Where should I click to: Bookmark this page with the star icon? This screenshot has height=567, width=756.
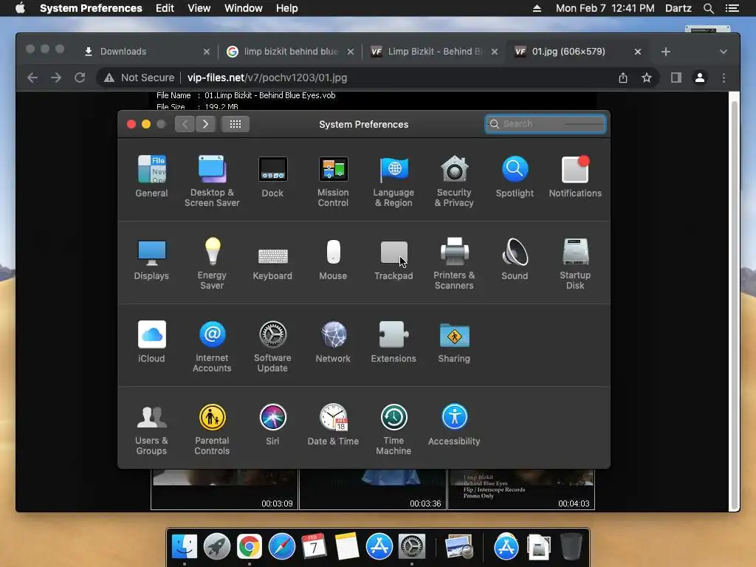[x=647, y=78]
